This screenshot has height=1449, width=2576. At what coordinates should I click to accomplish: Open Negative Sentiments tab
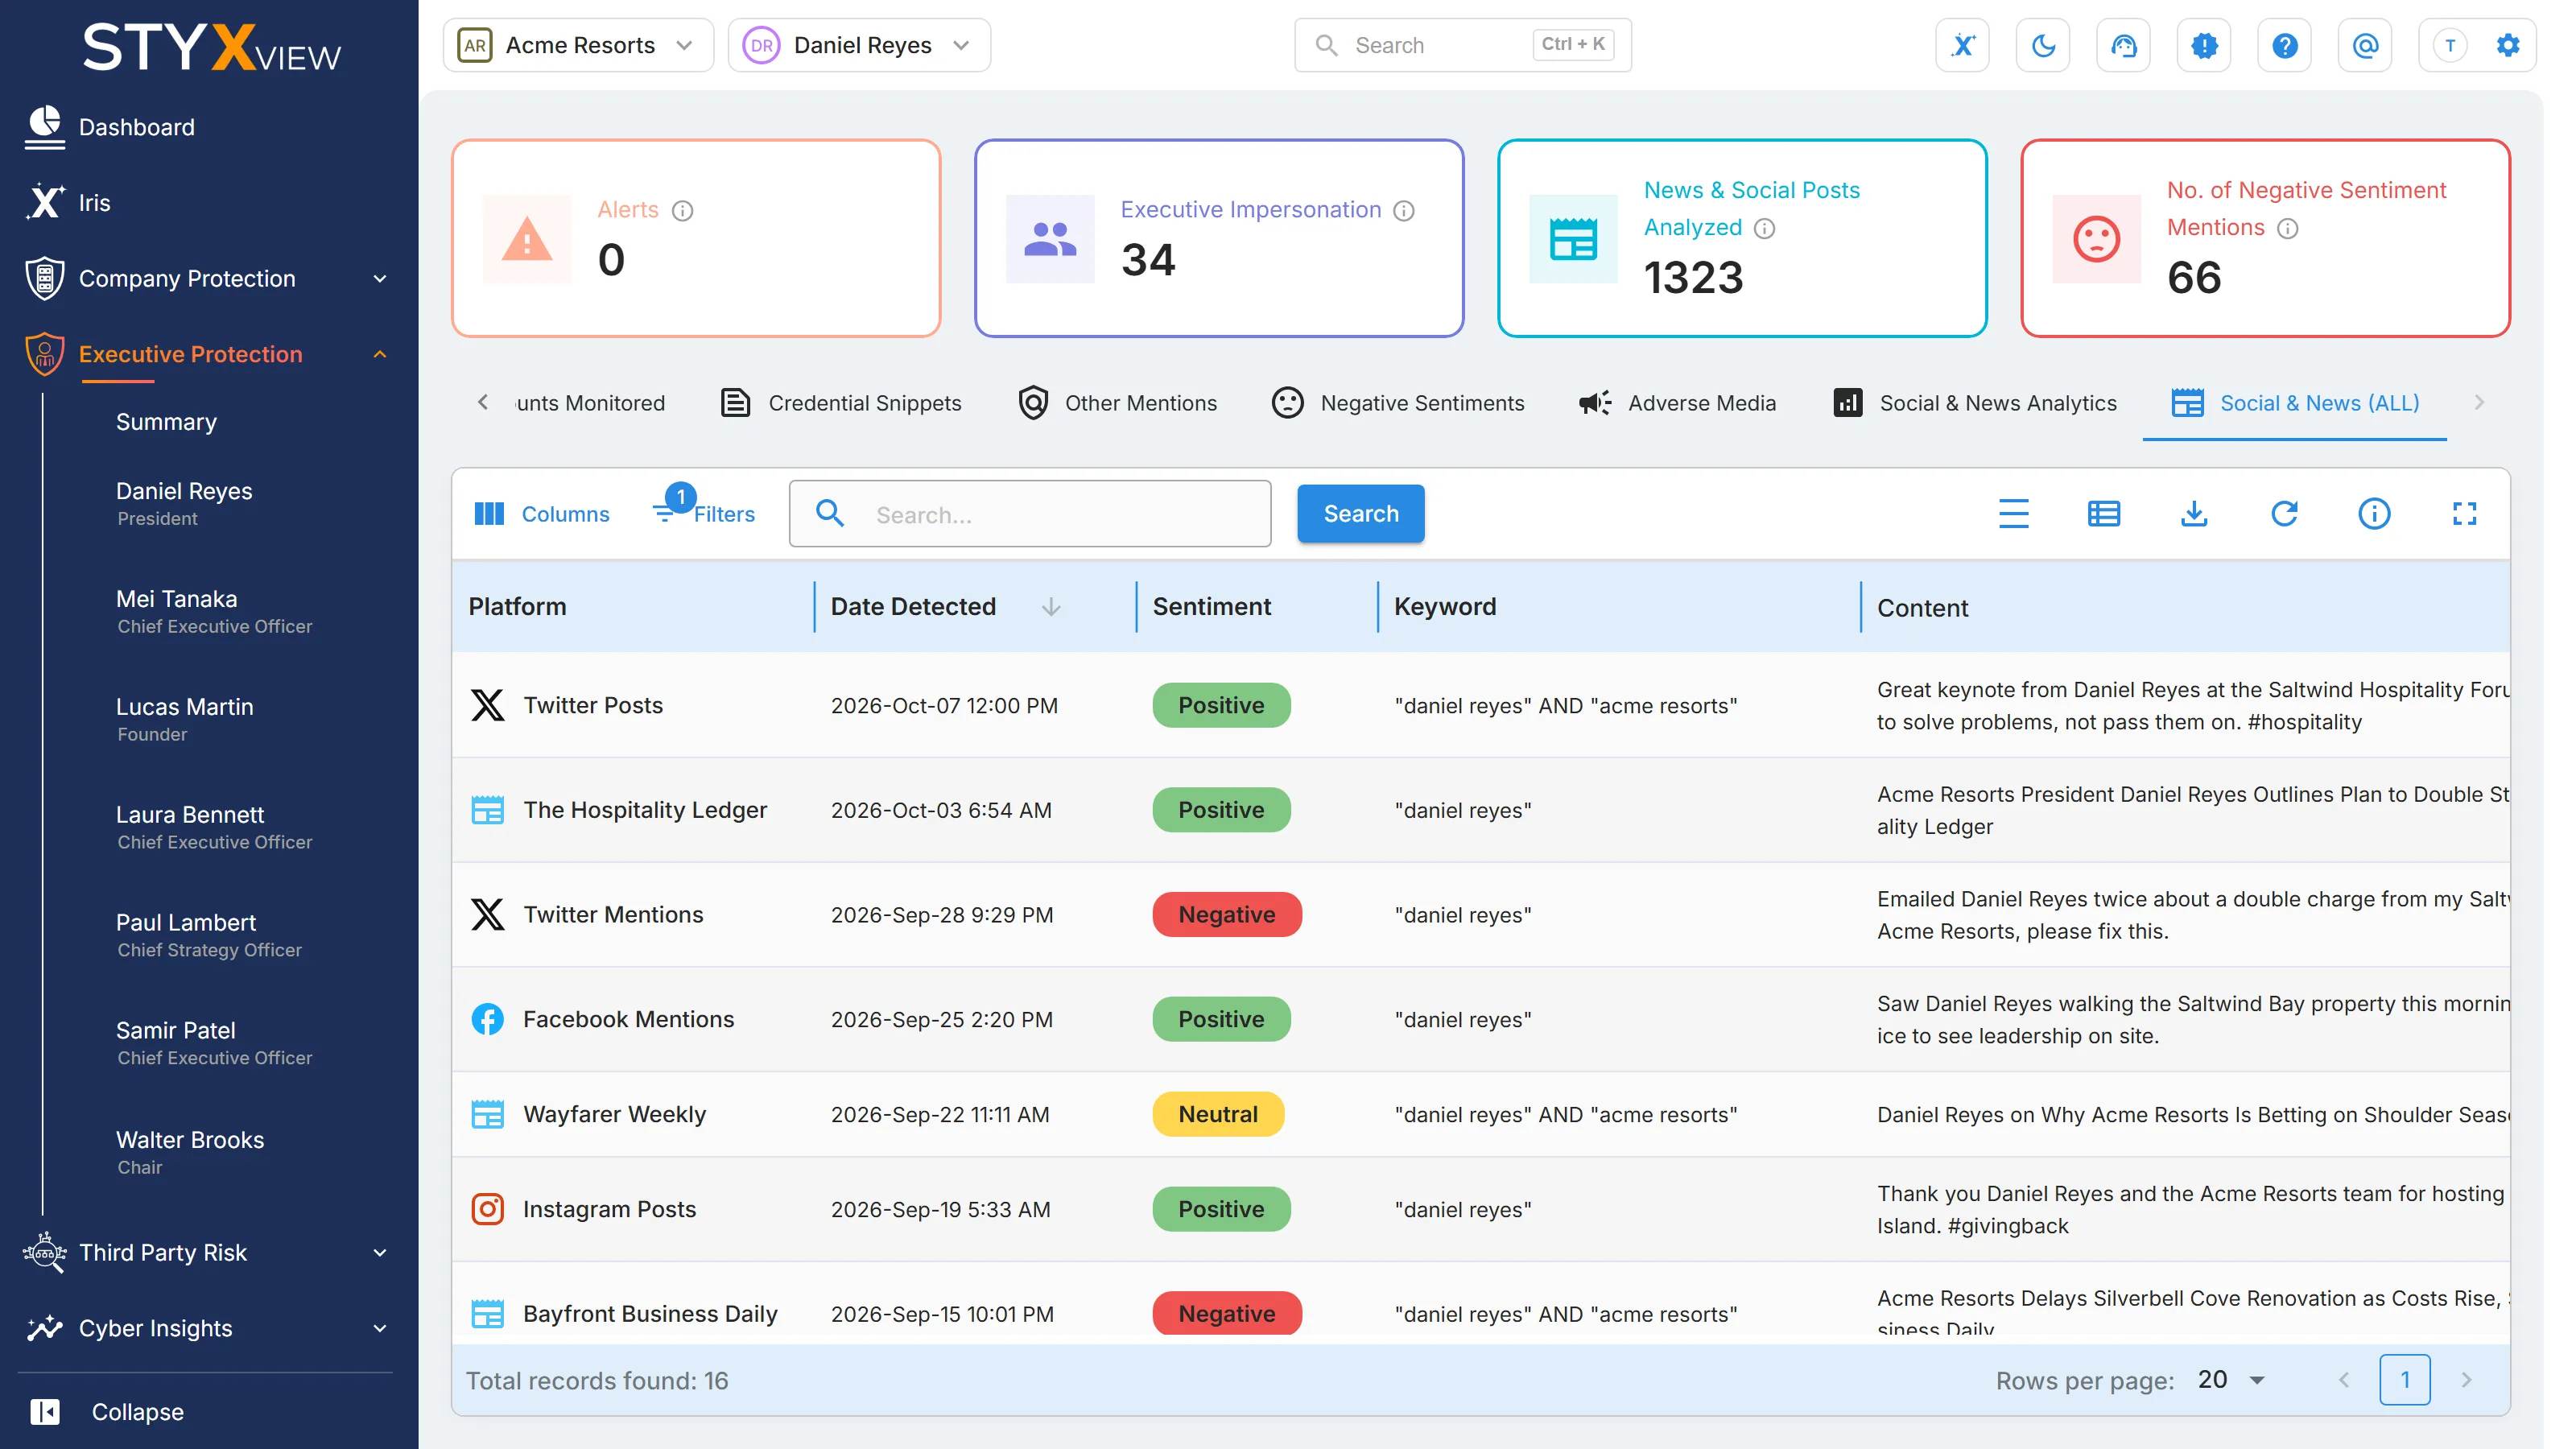(x=1397, y=403)
